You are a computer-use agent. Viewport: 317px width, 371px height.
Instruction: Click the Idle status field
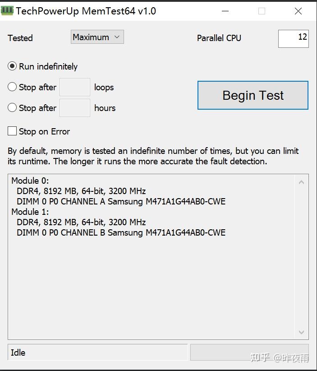[x=98, y=352]
